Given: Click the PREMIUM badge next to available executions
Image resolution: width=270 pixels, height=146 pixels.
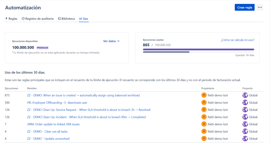Looking at the screenshot, I should [42, 48].
